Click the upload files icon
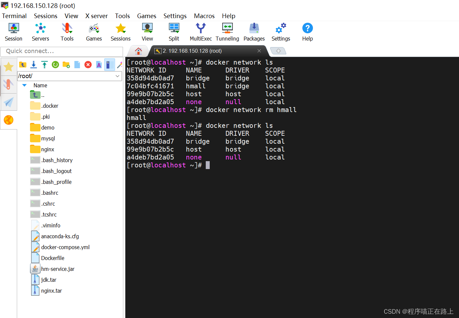Image resolution: width=459 pixels, height=318 pixels. point(45,65)
